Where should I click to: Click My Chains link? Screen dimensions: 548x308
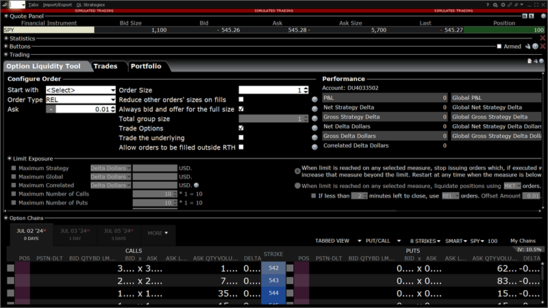(x=523, y=241)
